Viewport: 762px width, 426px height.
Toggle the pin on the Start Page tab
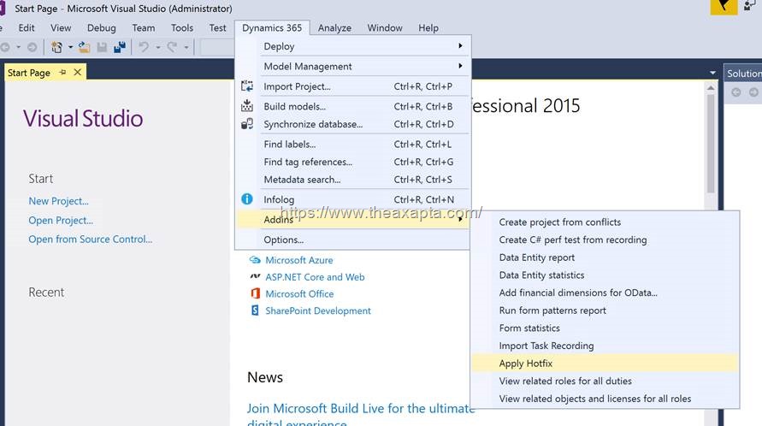tap(62, 73)
